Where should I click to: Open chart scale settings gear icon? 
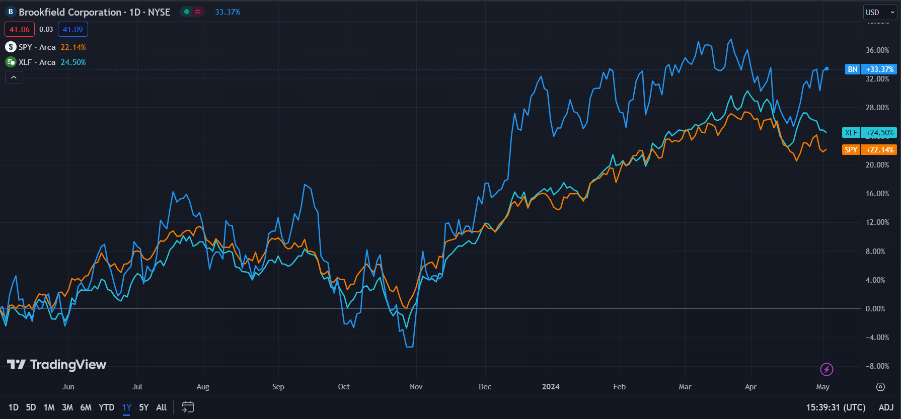[x=880, y=387]
